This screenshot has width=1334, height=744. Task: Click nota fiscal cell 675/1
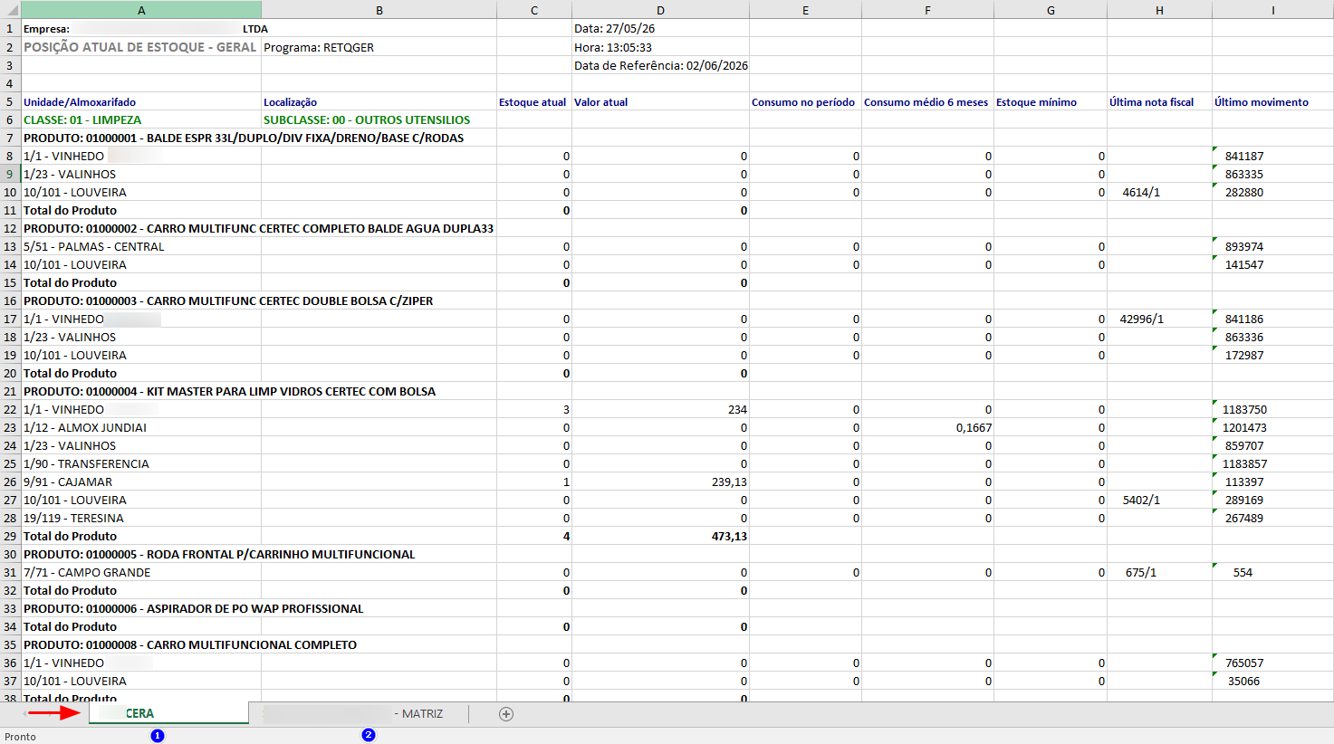tap(1159, 572)
